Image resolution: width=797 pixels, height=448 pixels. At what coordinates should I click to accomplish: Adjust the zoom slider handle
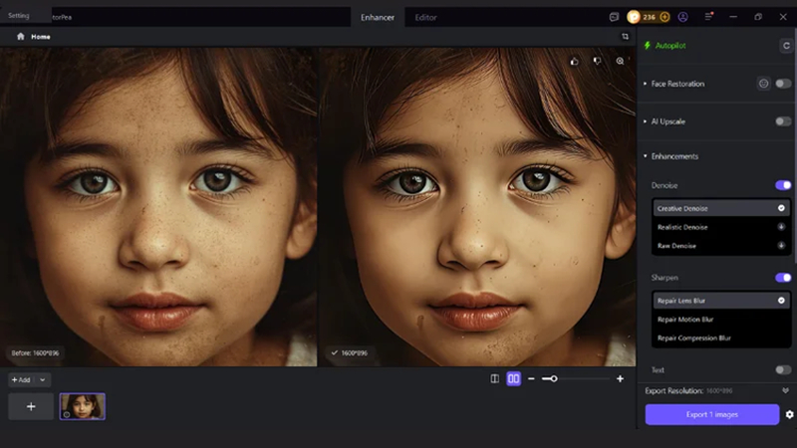(554, 379)
